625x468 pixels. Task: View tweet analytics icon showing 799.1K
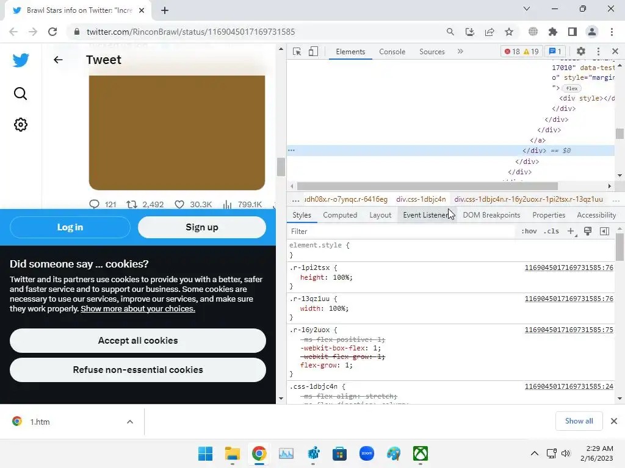(x=227, y=204)
